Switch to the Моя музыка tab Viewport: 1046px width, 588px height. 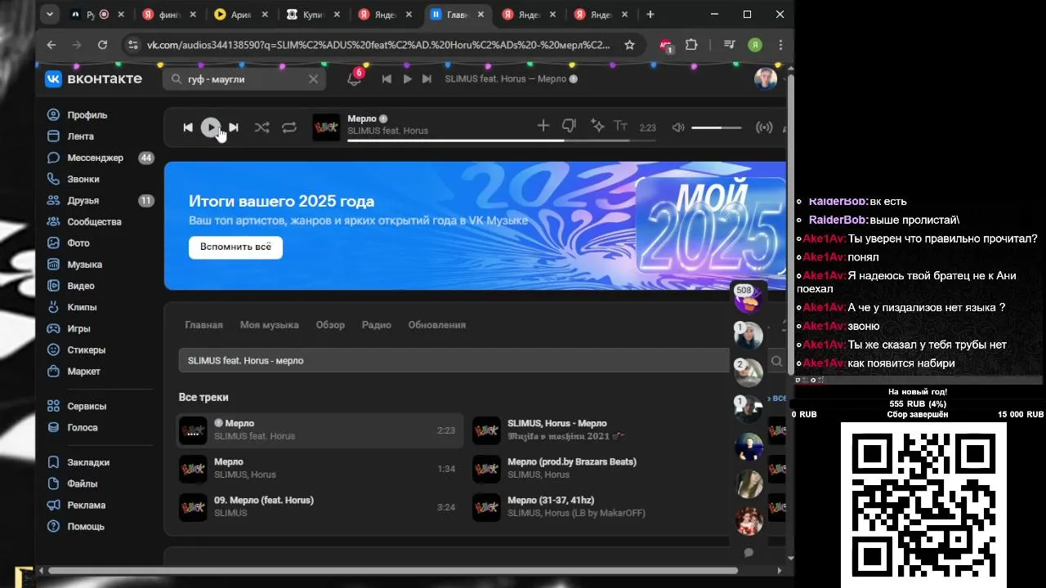[269, 325]
